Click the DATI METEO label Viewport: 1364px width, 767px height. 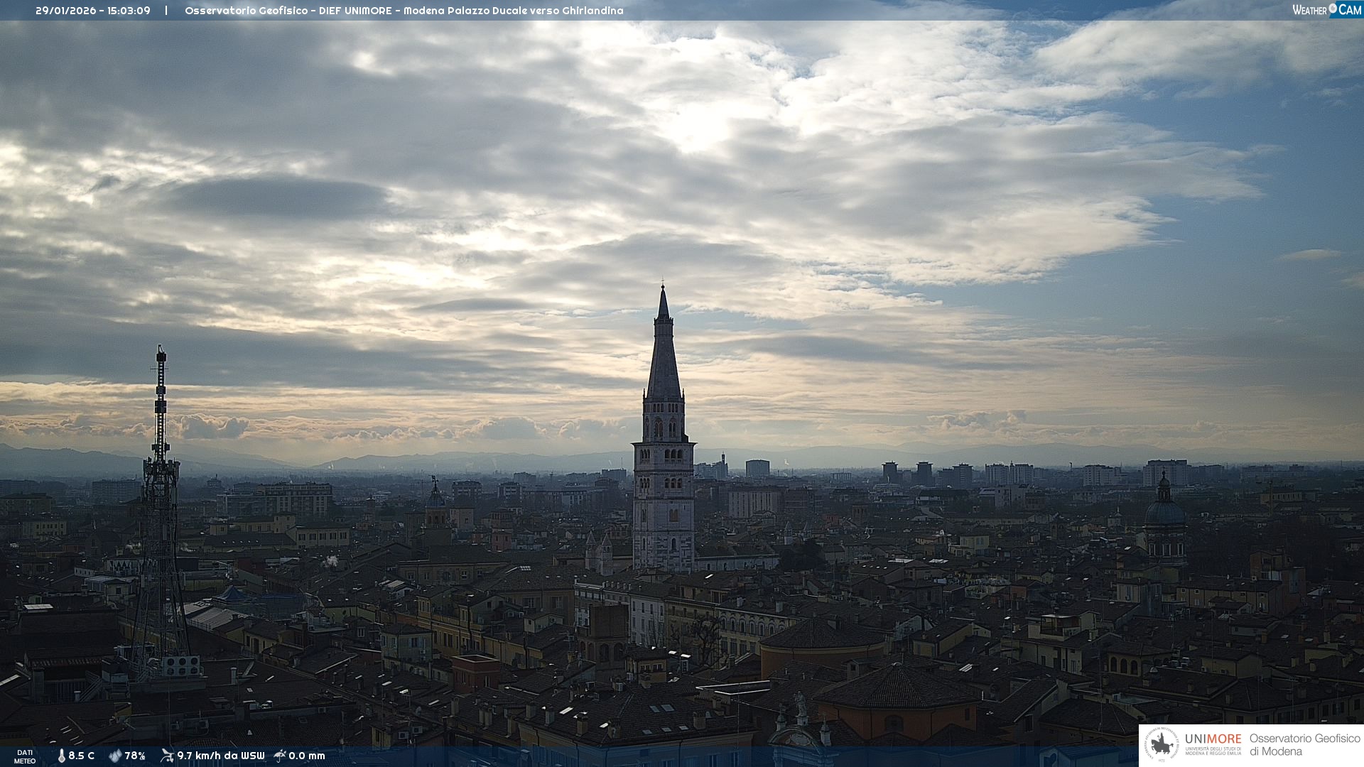(x=25, y=756)
